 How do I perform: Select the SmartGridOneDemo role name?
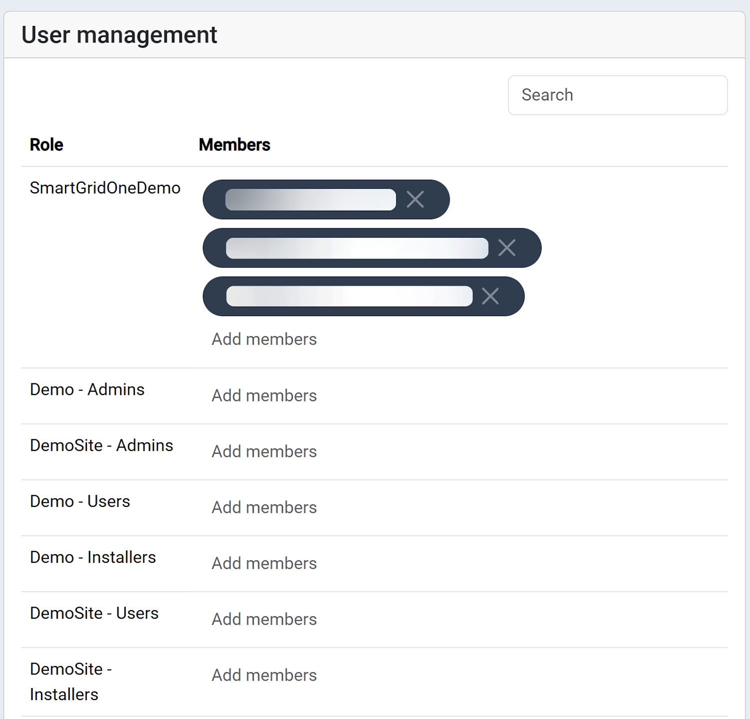tap(105, 188)
